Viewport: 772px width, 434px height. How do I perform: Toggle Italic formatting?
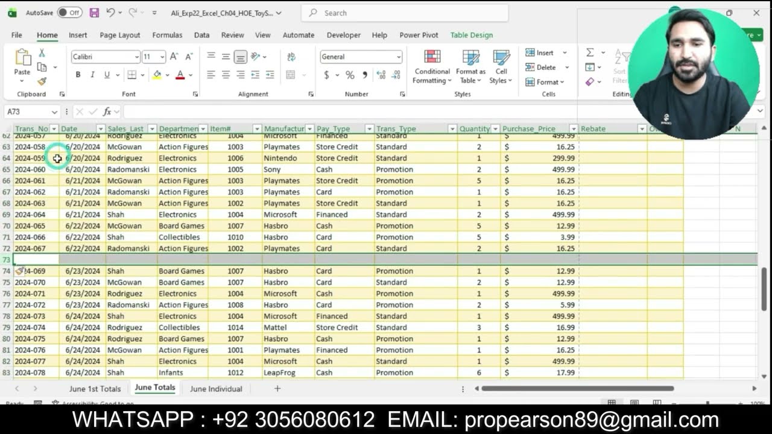tap(92, 75)
